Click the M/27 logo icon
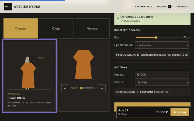Screen dimensions: 194x121 coord(8,6)
